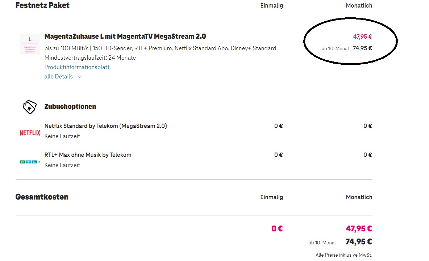Click the MagentaZuhause L product thumbnail

click(30, 44)
